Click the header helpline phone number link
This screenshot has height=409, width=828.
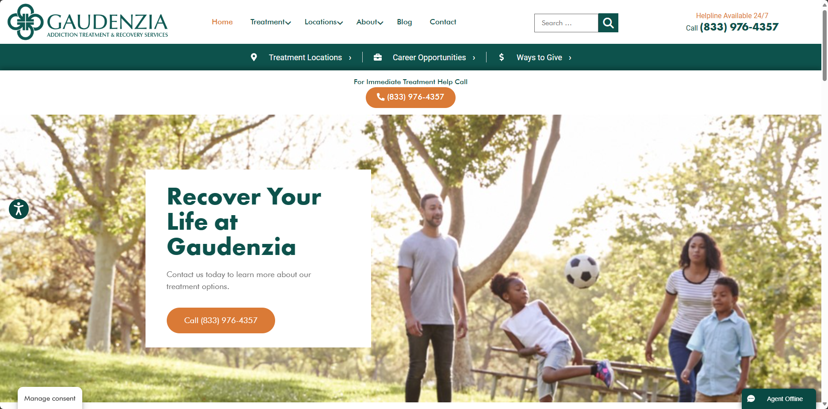coord(739,27)
